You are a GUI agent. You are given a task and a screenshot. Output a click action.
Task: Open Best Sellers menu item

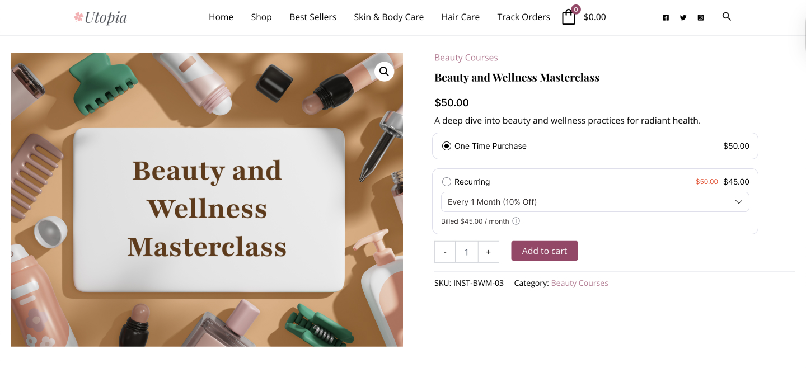313,17
